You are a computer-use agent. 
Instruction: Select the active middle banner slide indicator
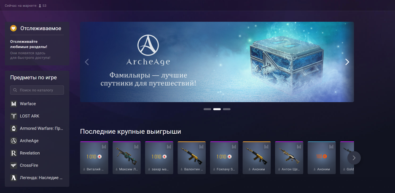pyautogui.click(x=217, y=109)
